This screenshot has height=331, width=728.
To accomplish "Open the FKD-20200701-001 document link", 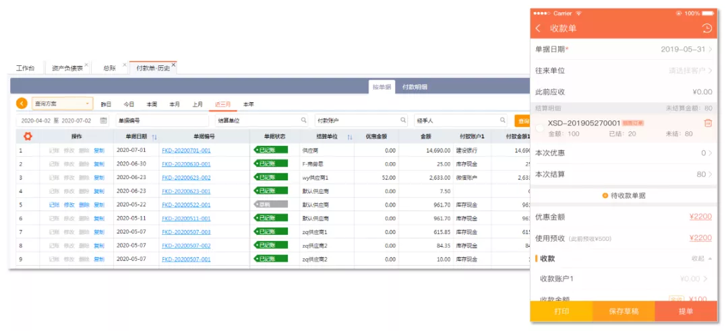I will 186,151.
